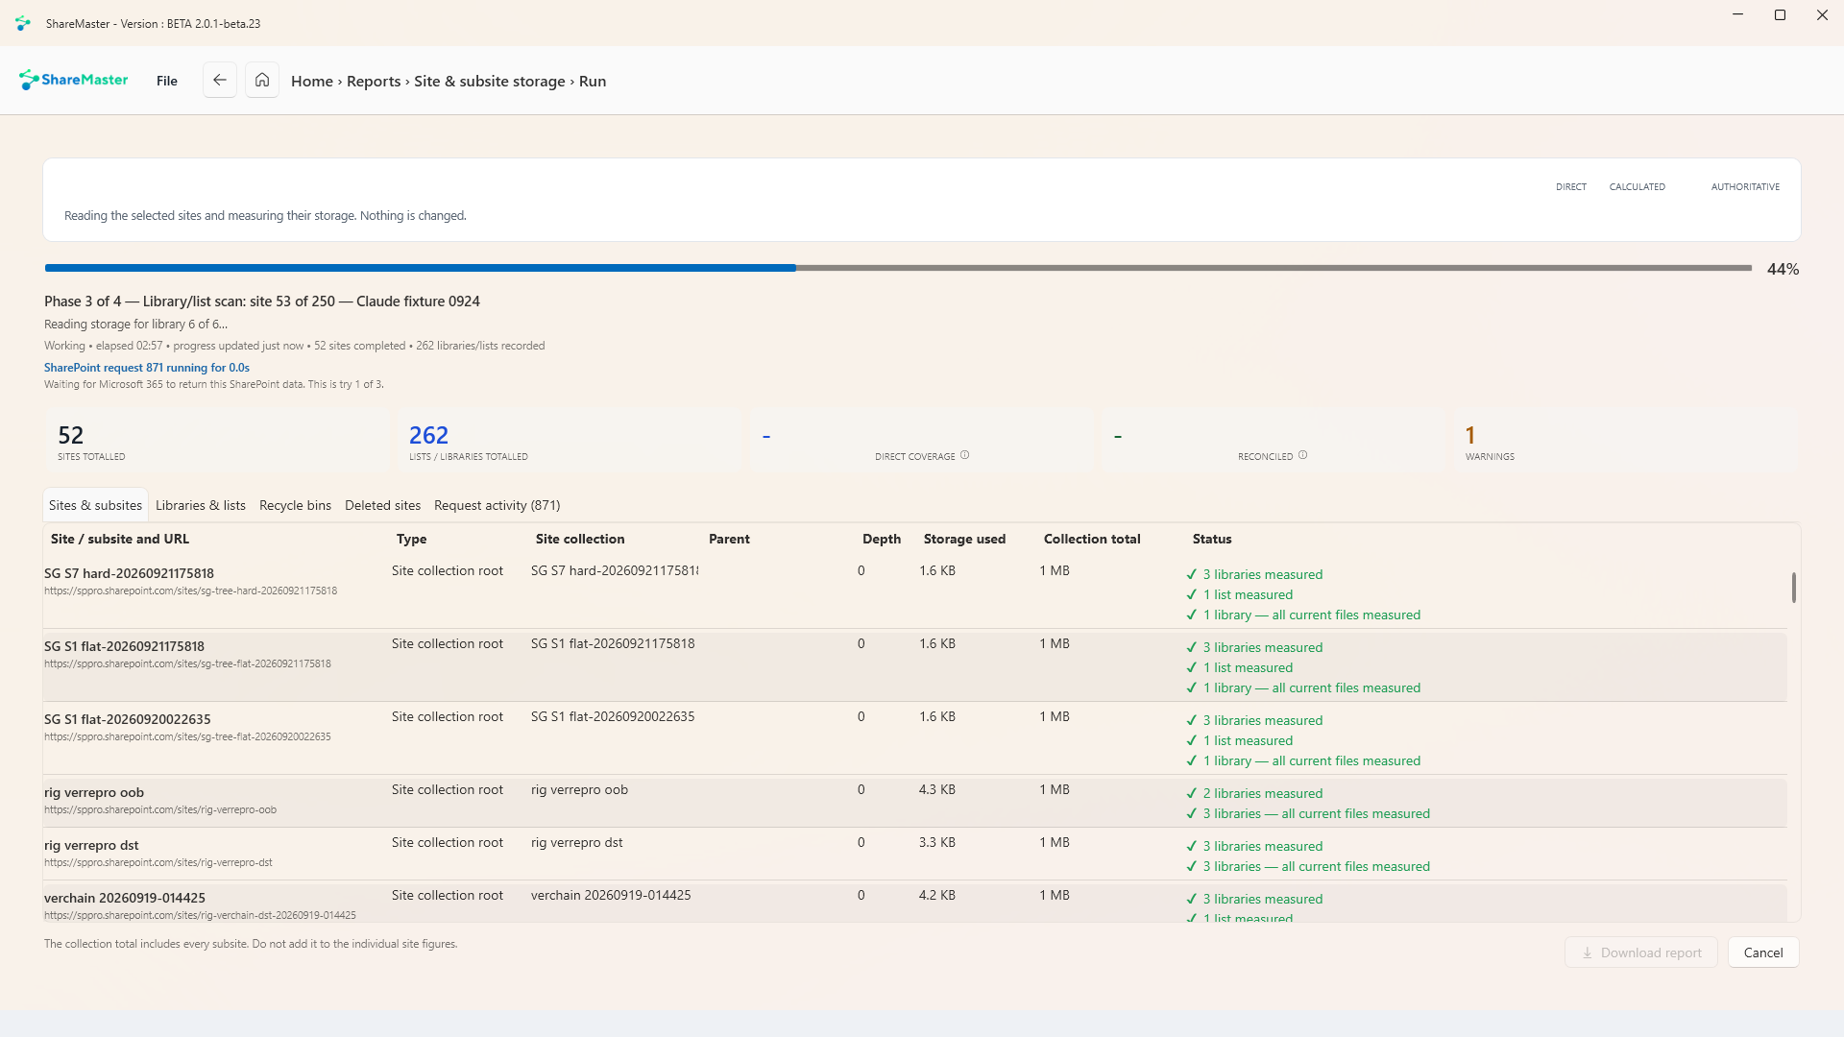Click the collection total footnote text

tap(251, 944)
